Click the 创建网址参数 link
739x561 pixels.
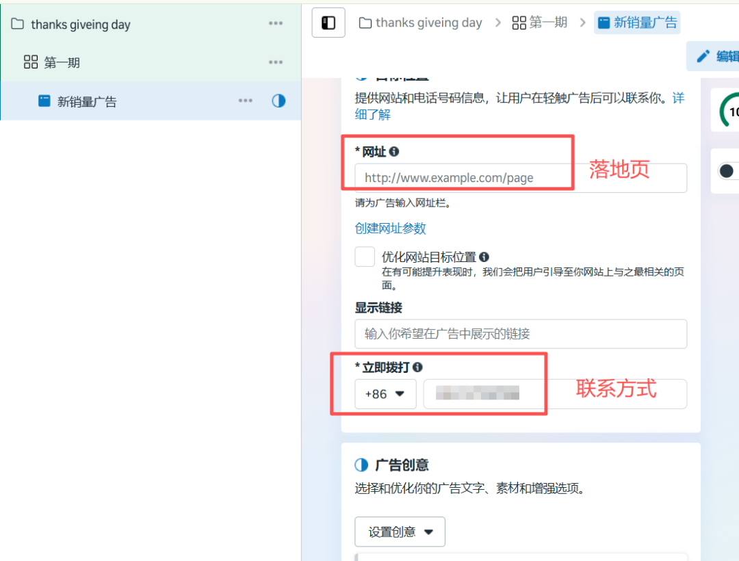pos(390,229)
